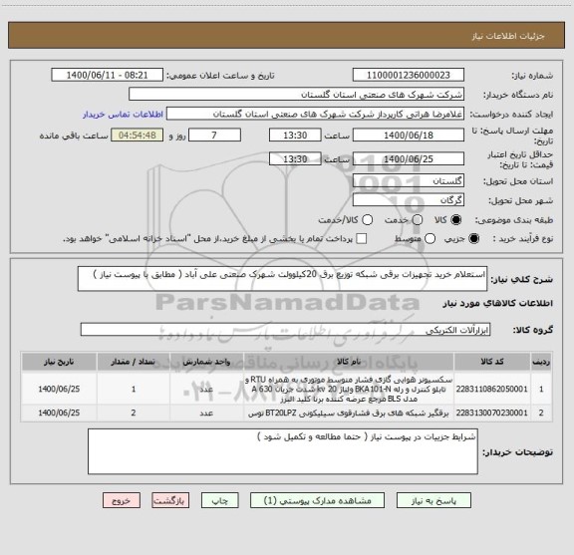
Task: Click price validity time field beside 1400/06/25
Action: point(295,158)
